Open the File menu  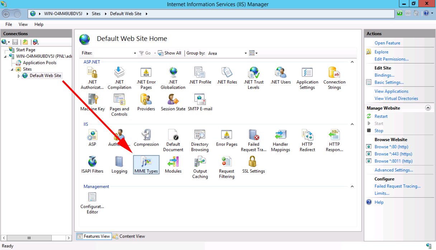(9, 24)
